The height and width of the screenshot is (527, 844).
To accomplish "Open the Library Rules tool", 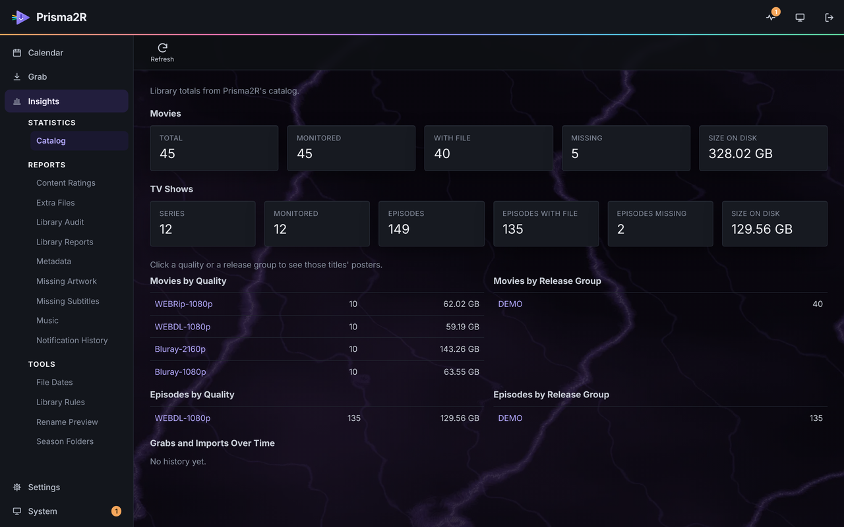I will click(61, 402).
